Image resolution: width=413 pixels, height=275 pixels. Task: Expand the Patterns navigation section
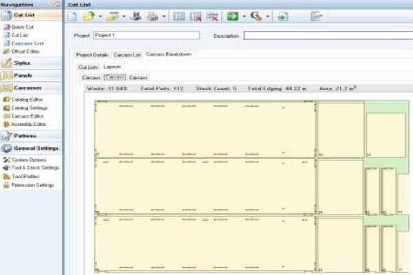pyautogui.click(x=31, y=136)
